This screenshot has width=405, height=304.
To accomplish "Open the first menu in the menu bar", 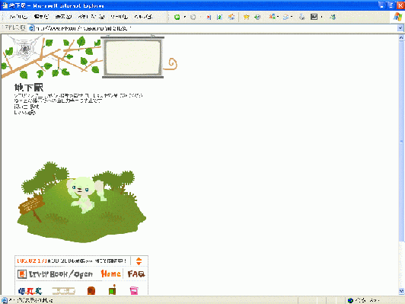I will [x=18, y=17].
